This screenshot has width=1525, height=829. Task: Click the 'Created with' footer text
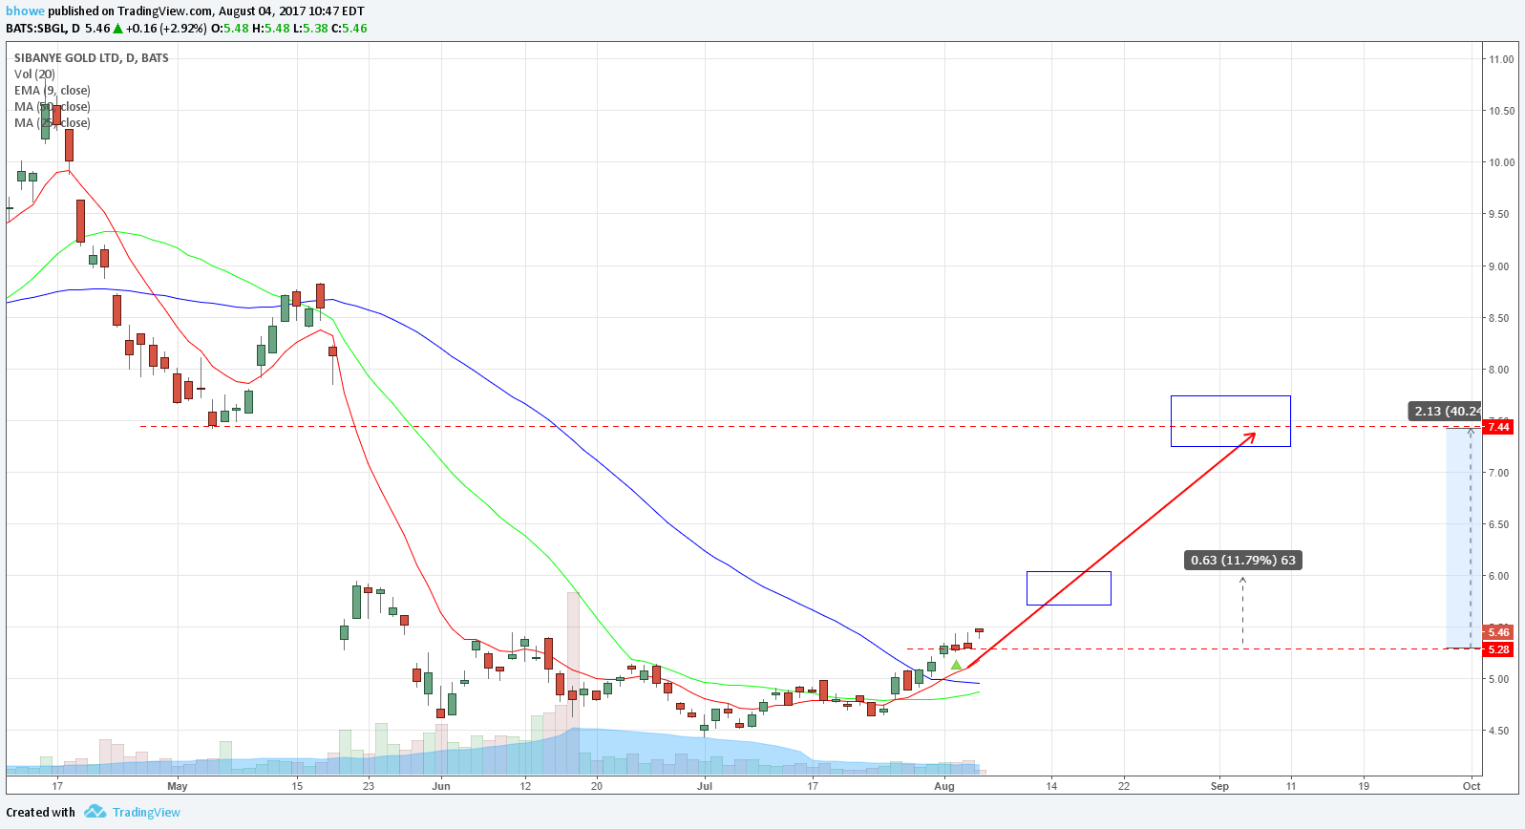coord(40,813)
